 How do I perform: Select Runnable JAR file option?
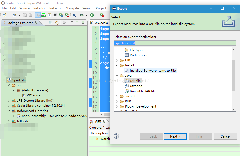tap(143, 91)
